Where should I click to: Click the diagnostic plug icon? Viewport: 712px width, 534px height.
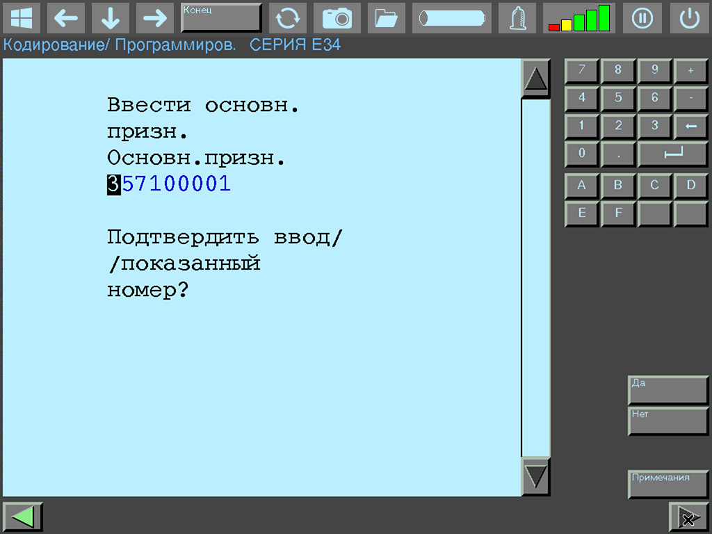point(517,18)
